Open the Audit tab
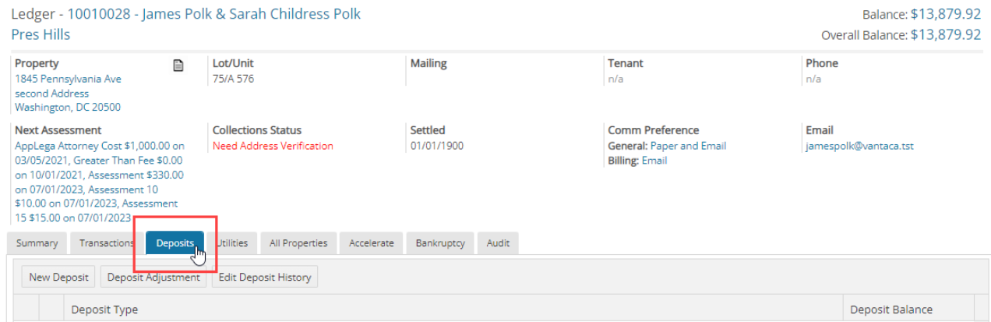This screenshot has width=991, height=322. [498, 243]
